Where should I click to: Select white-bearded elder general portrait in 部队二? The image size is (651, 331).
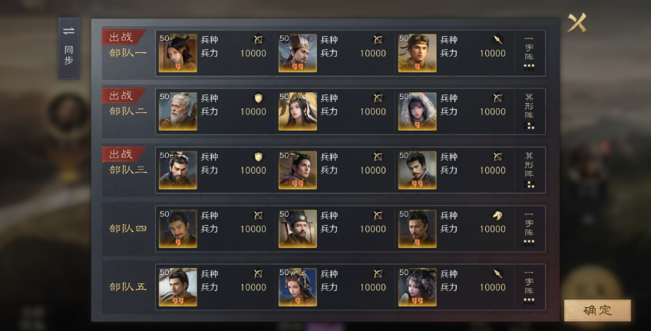178,111
